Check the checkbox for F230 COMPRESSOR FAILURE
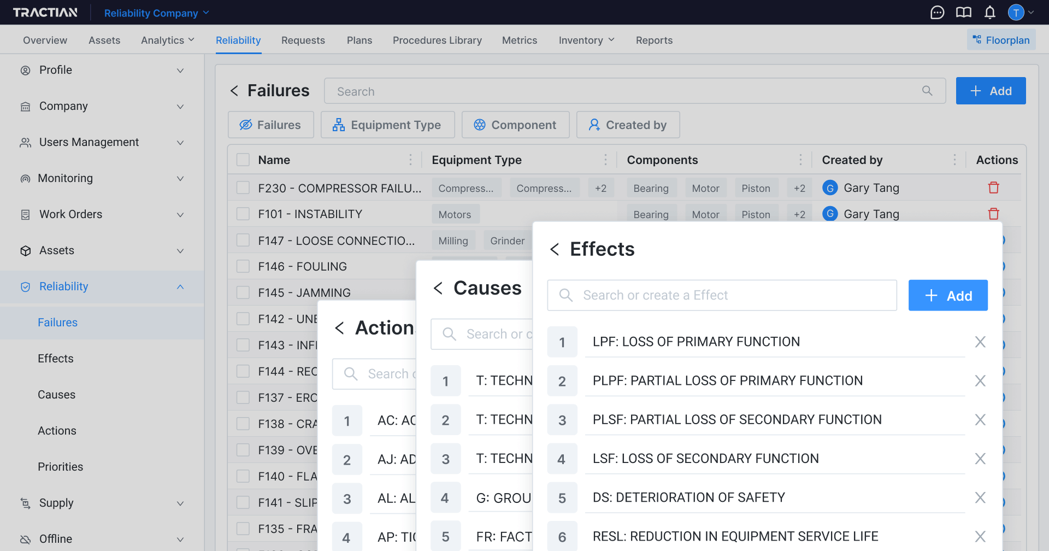 point(243,187)
